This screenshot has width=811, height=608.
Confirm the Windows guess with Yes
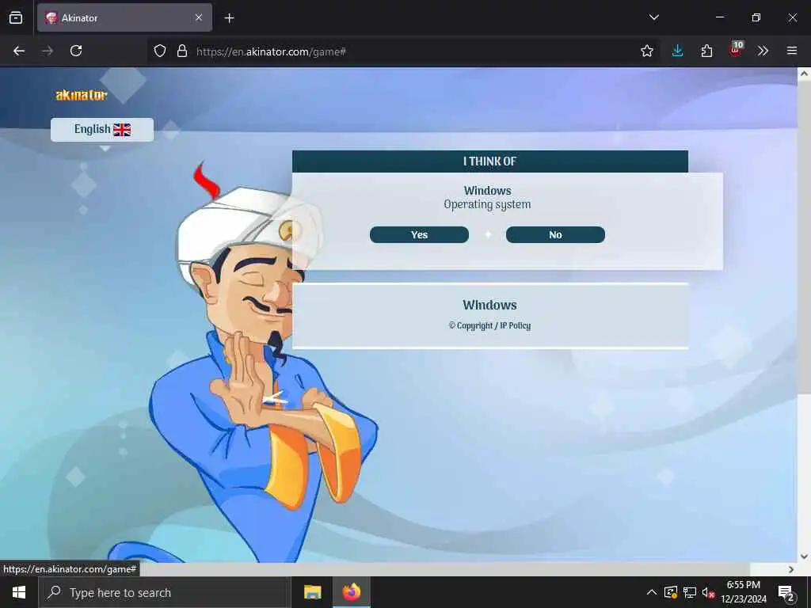[x=419, y=234]
